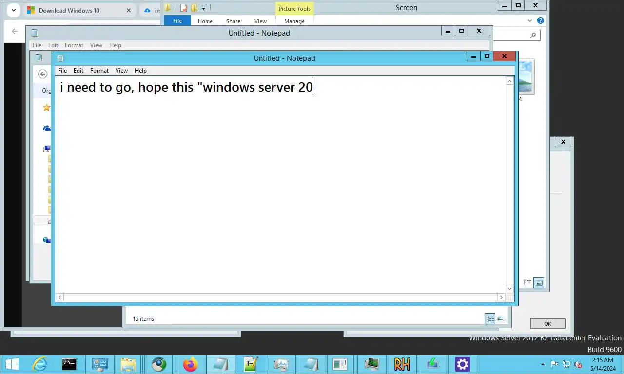Open the Start menu button

(12, 364)
